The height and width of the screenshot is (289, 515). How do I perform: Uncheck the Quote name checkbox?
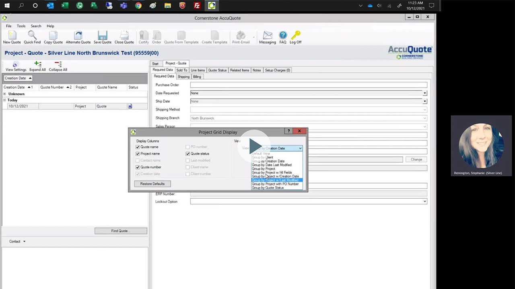pos(138,147)
